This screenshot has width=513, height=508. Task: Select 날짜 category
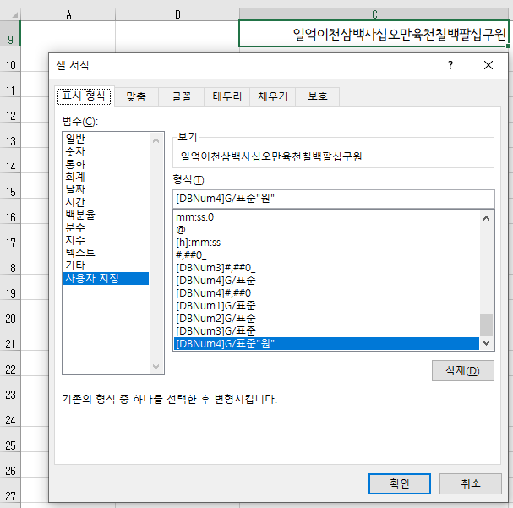106,189
